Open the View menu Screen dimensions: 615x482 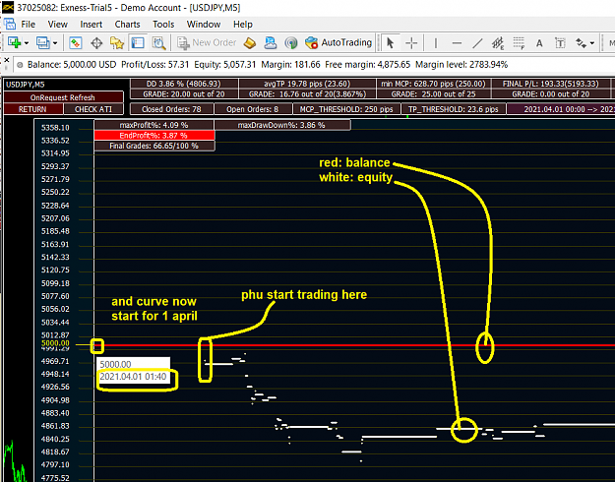coord(58,25)
